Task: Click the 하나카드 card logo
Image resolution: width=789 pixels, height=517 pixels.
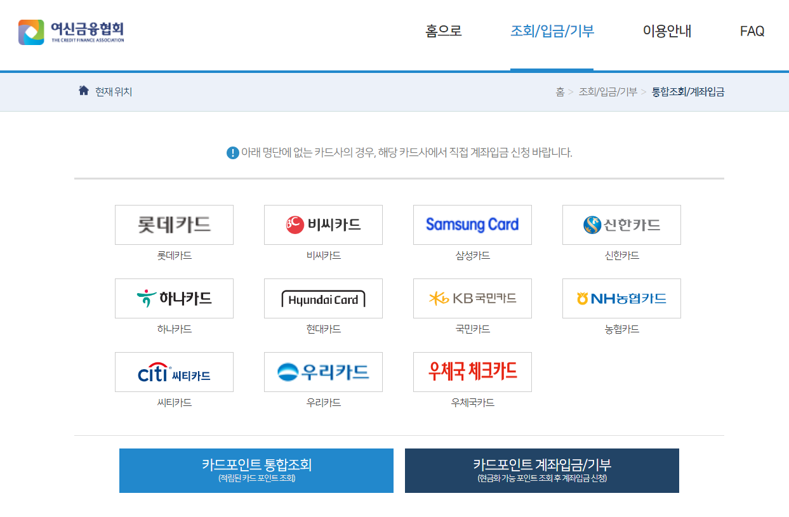Action: [x=174, y=298]
